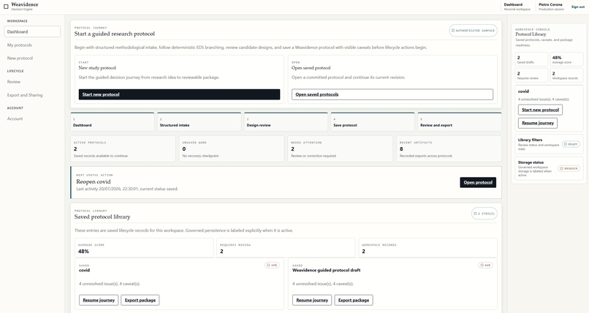Select step 1 Dashboard tab
589x313 pixels.
(x=113, y=121)
